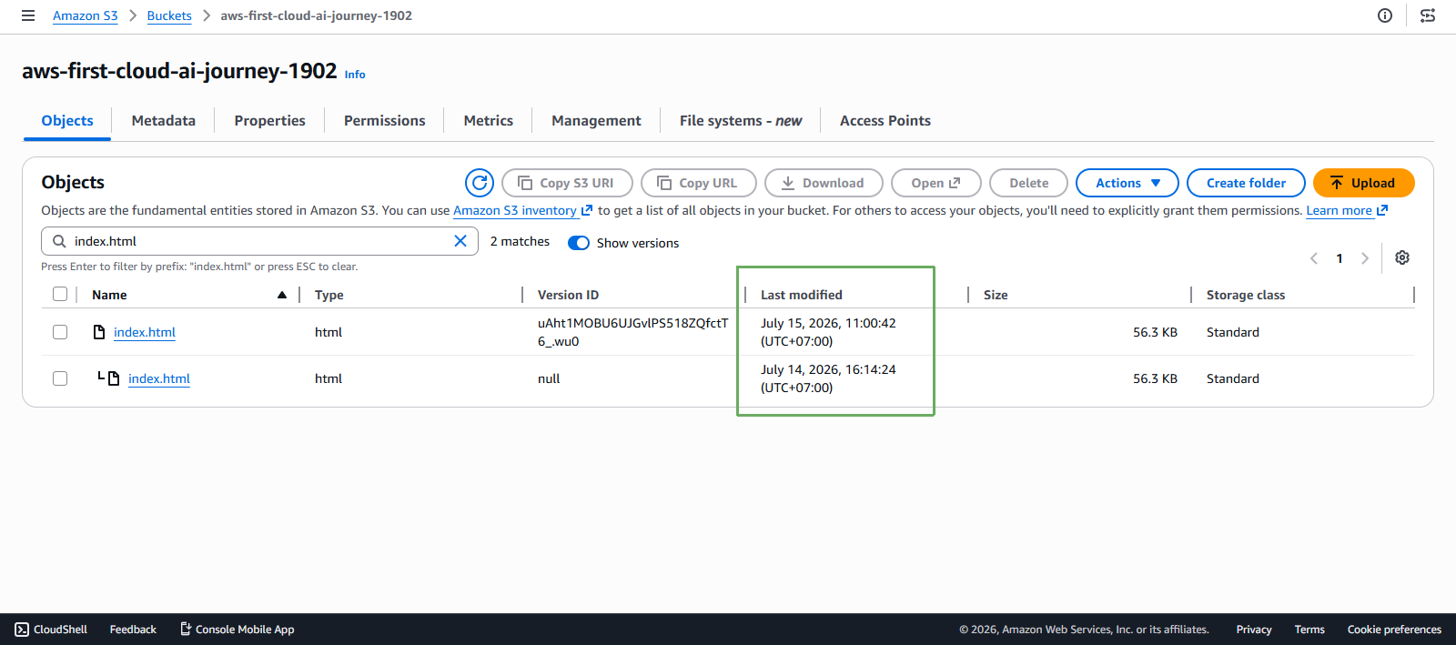Image resolution: width=1456 pixels, height=645 pixels.
Task: Open the File systems - new tab
Action: [741, 121]
